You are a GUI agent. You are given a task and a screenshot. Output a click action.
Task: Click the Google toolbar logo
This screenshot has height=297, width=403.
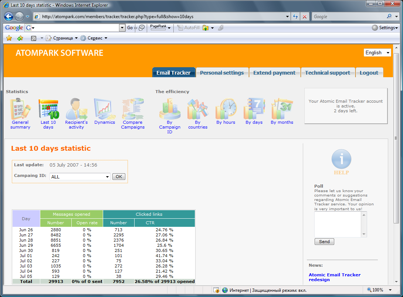14,28
